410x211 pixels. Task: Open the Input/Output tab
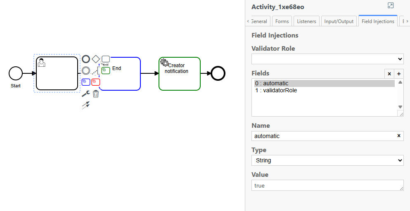click(339, 21)
